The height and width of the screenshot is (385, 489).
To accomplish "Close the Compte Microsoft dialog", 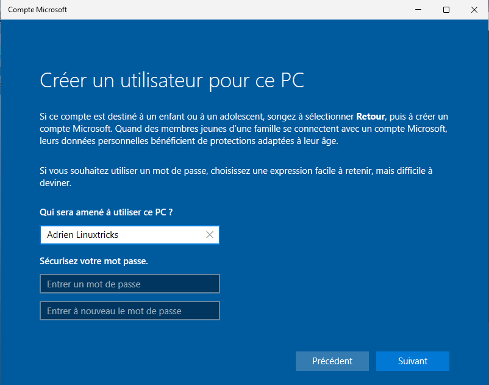I will click(474, 10).
